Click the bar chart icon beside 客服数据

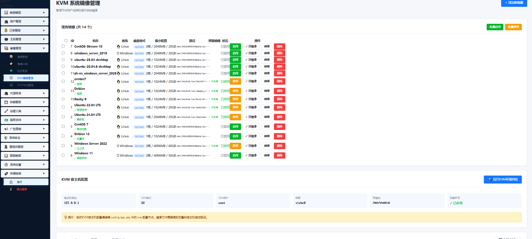pos(6,156)
